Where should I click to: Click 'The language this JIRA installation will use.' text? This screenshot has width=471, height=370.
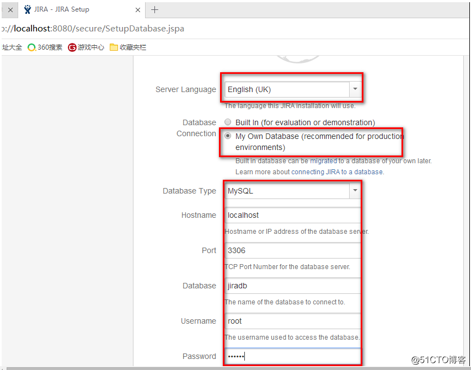[290, 106]
